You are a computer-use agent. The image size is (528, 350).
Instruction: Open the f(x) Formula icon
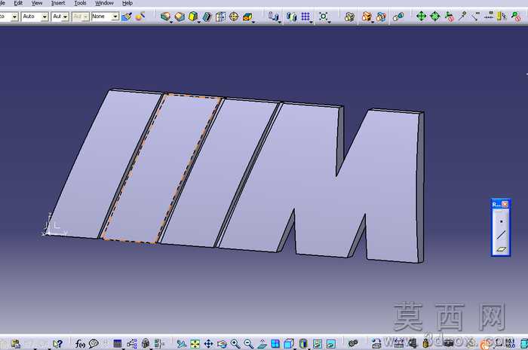tap(80, 344)
